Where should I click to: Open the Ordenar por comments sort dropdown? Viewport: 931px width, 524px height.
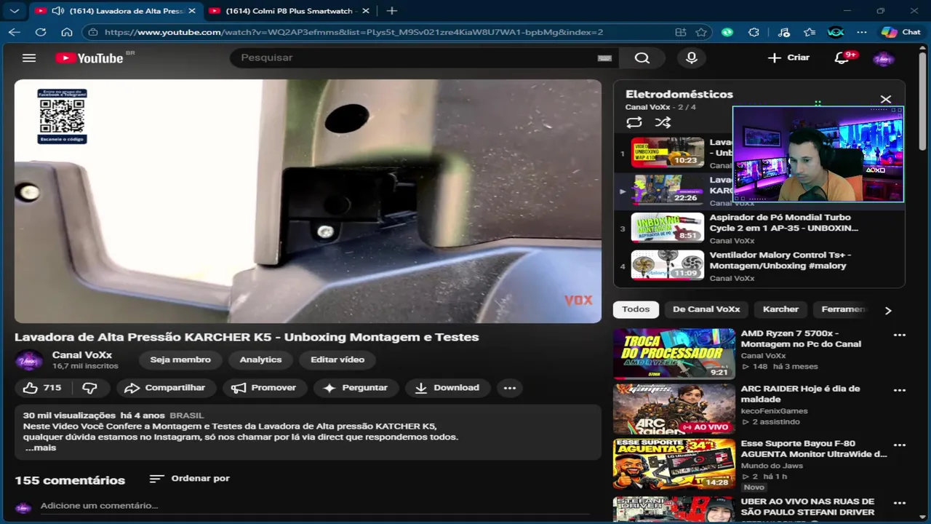click(x=190, y=478)
